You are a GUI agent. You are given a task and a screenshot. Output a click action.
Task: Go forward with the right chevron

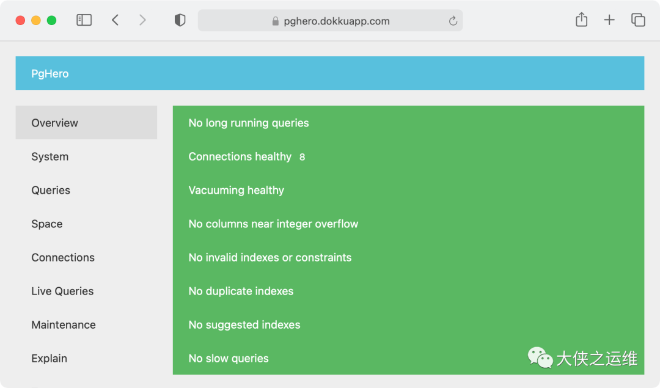point(142,20)
